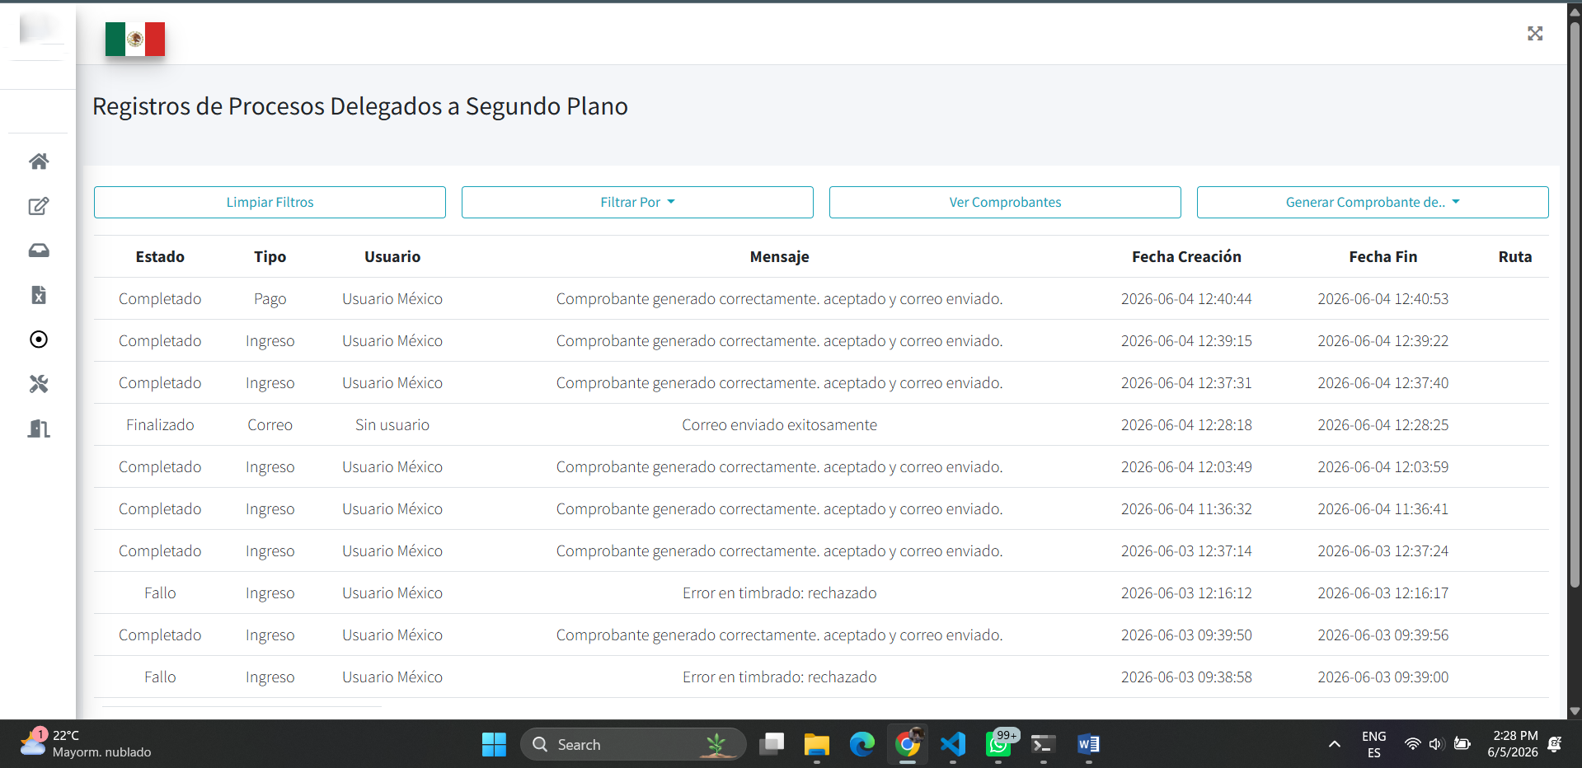Open Visual Studio Code from the taskbar
The height and width of the screenshot is (768, 1582).
(x=953, y=744)
